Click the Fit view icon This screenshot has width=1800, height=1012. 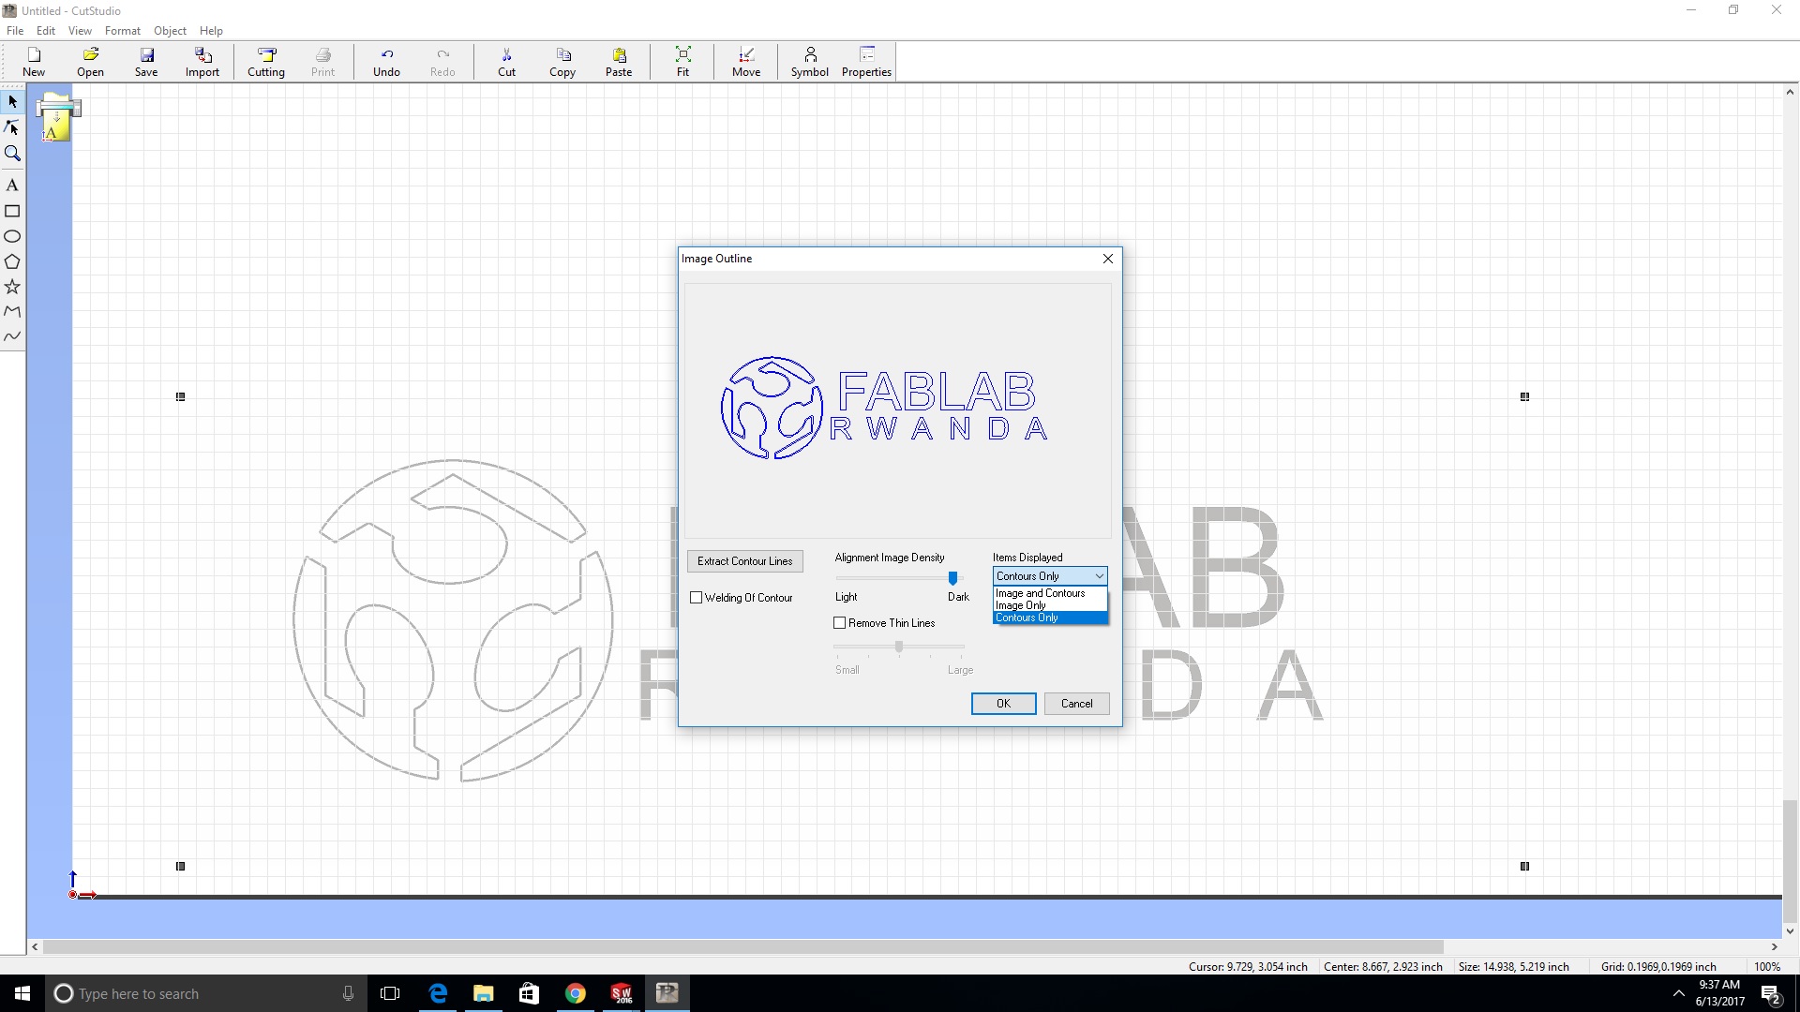coord(682,62)
